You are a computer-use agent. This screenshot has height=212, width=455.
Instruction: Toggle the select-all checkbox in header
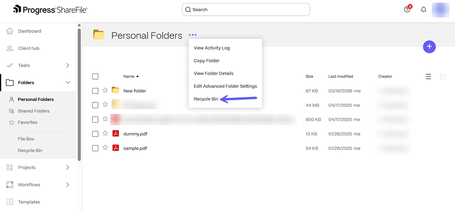(x=95, y=76)
